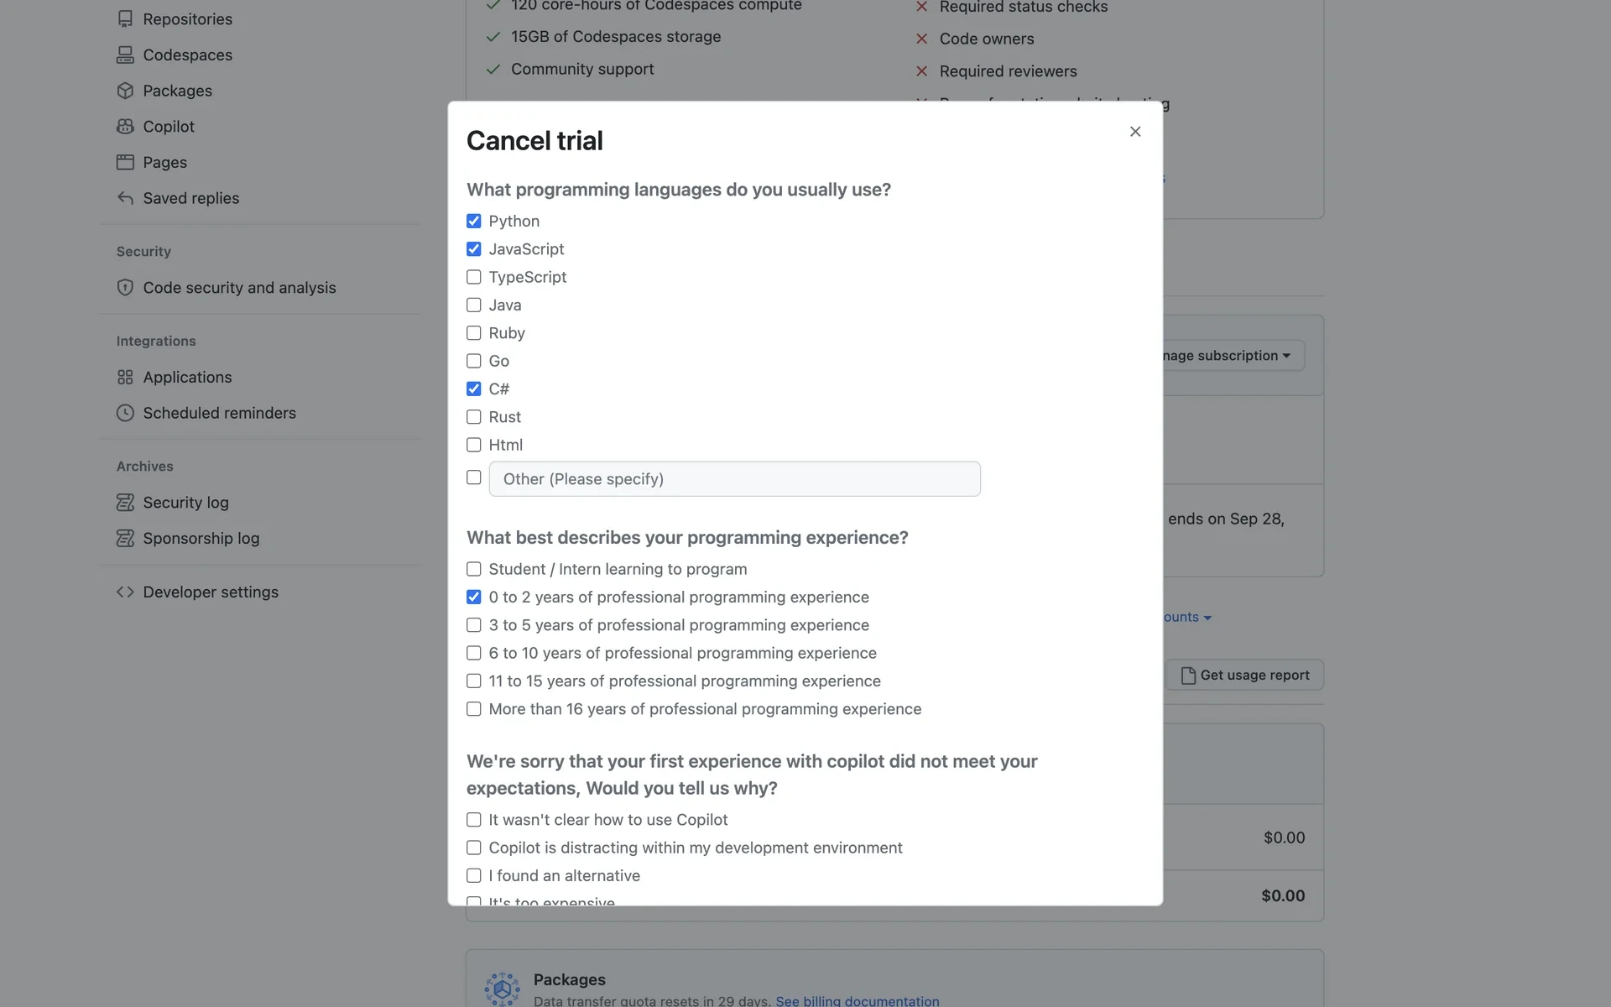Check the Other language checkbox
The height and width of the screenshot is (1007, 1611).
point(474,477)
